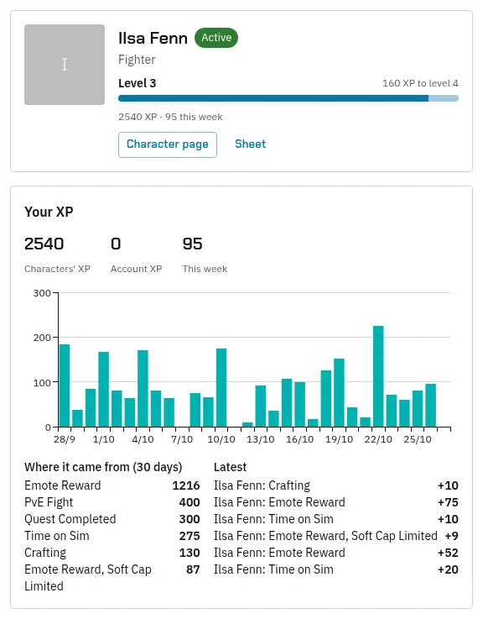483x619 pixels.
Task: Click the Emote Reward +75 entry
Action: (336, 502)
